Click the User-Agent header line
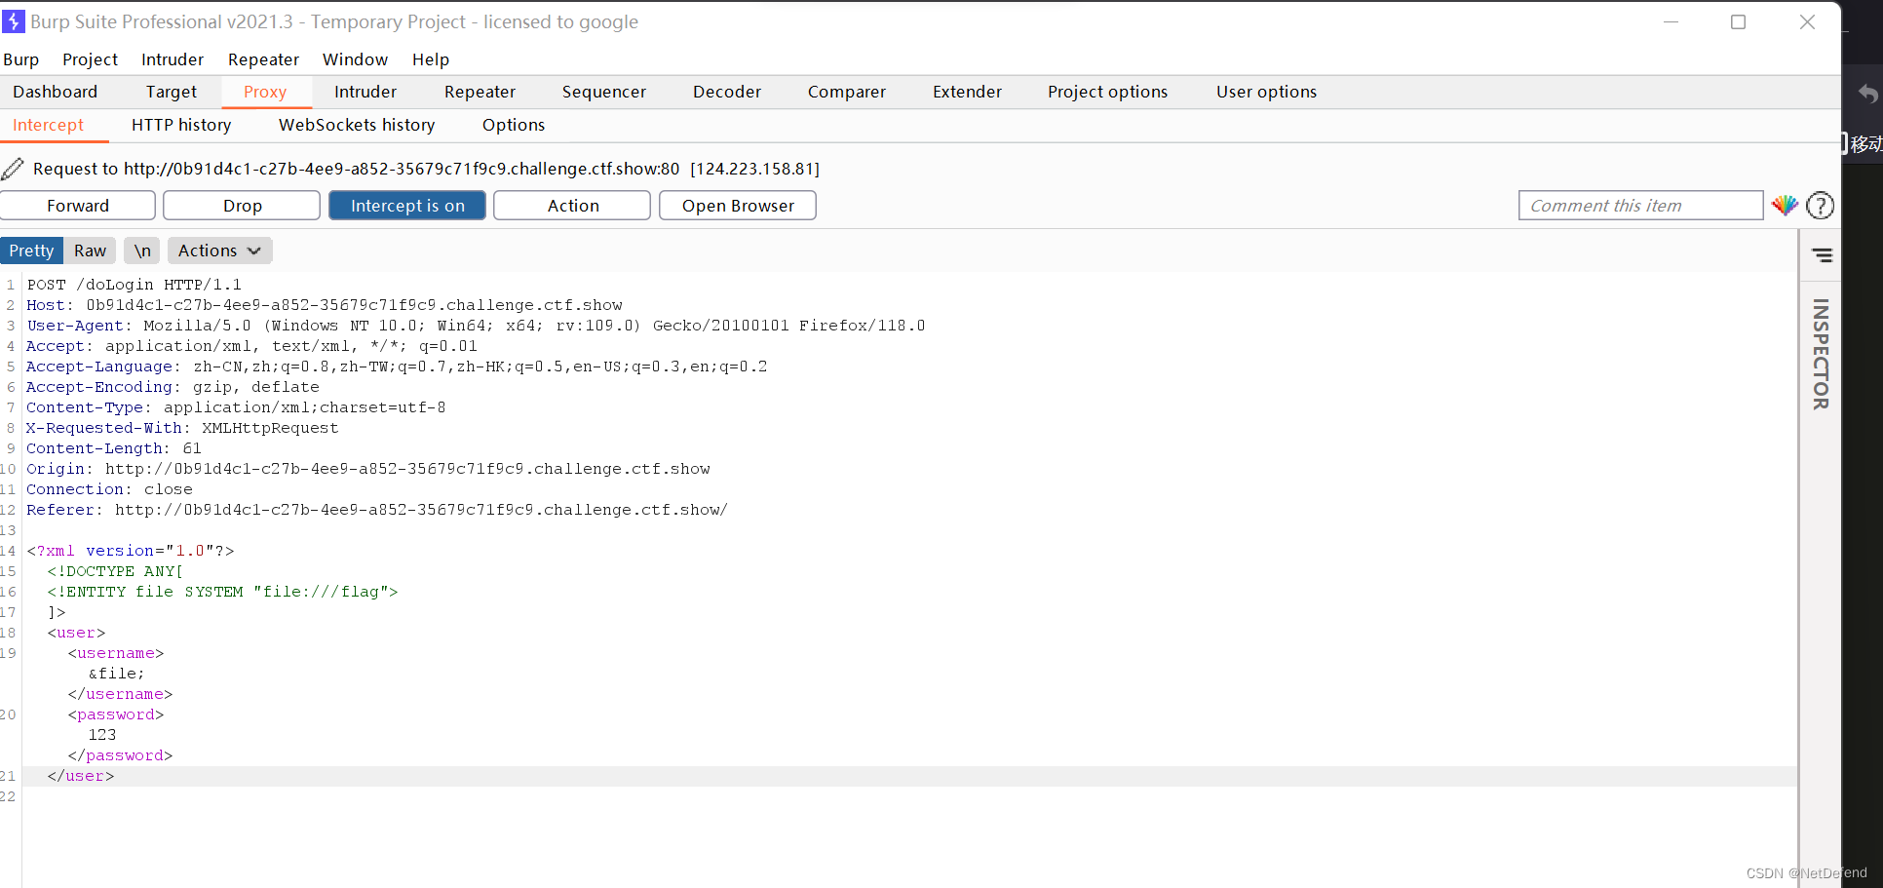 pos(476,326)
